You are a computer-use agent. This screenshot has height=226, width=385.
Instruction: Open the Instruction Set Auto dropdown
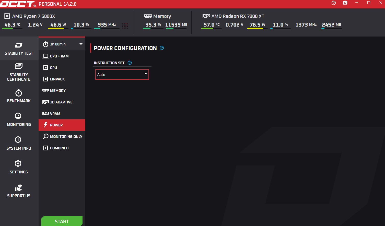click(122, 75)
